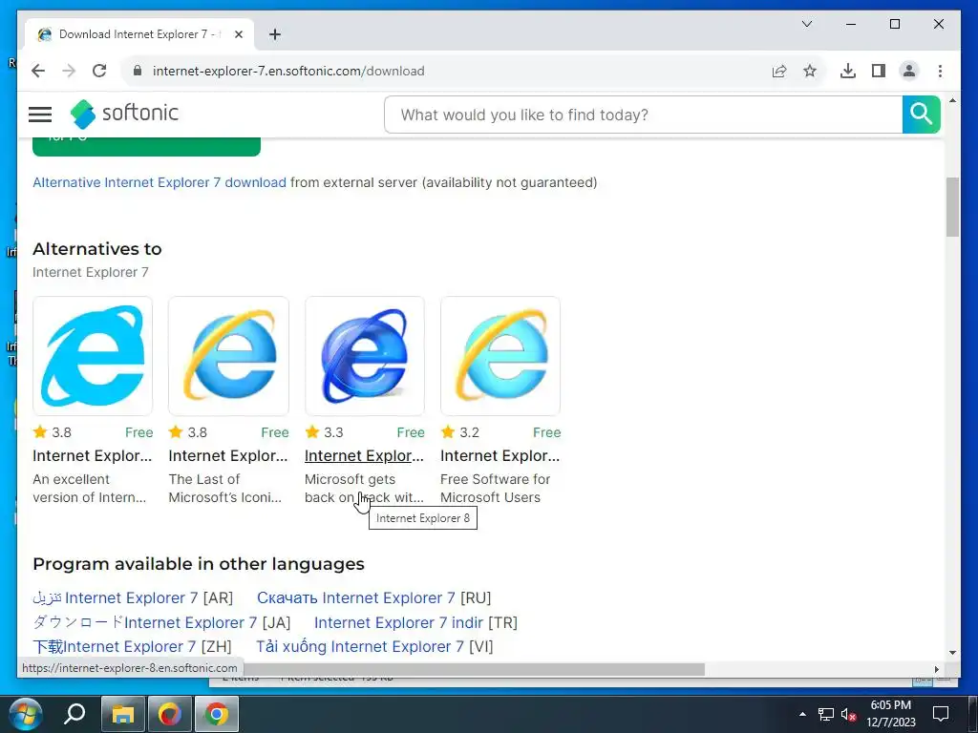Click the scroll up arrow

click(952, 100)
